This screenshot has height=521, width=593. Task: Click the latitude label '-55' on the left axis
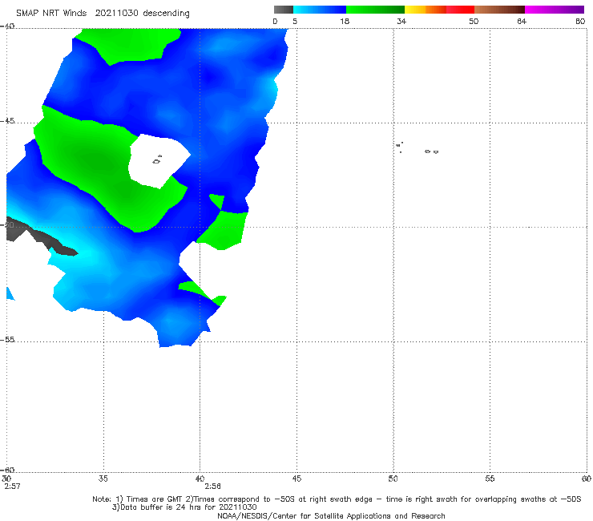point(7,339)
